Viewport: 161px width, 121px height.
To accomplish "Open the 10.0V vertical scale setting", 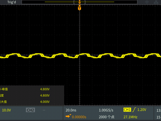I will [6, 110].
